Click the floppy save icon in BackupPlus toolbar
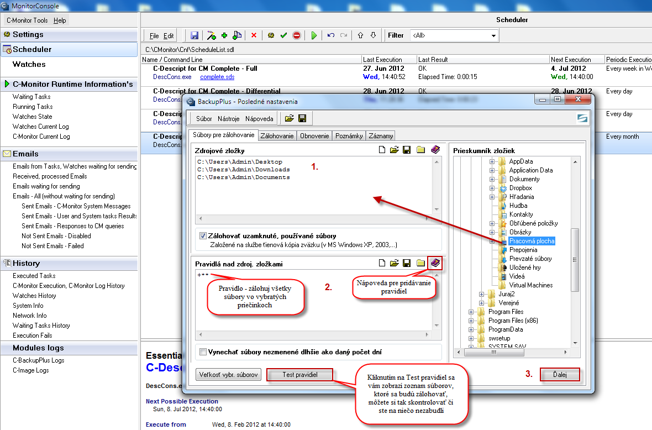Screen dimensions: 652x430 (302, 118)
